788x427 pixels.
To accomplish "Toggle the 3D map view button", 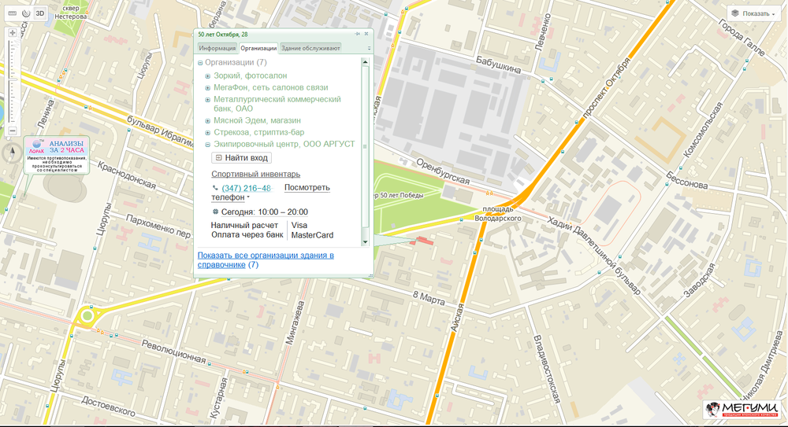I will 39,14.
